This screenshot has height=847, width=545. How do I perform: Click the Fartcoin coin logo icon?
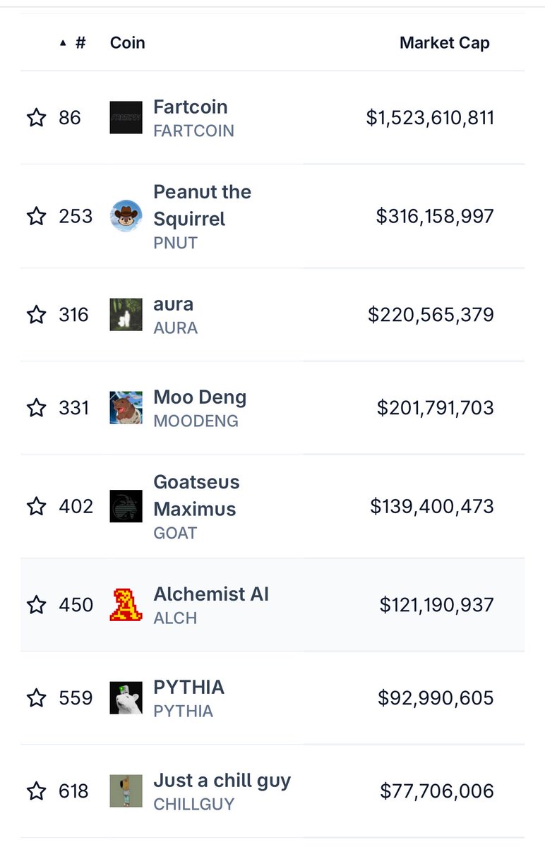[126, 117]
